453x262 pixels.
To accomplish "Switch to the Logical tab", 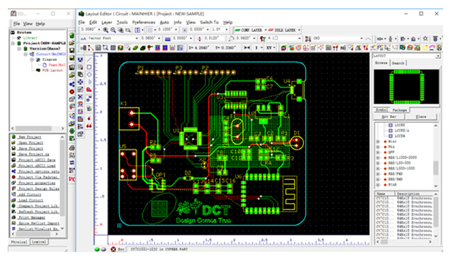I will pyautogui.click(x=39, y=242).
